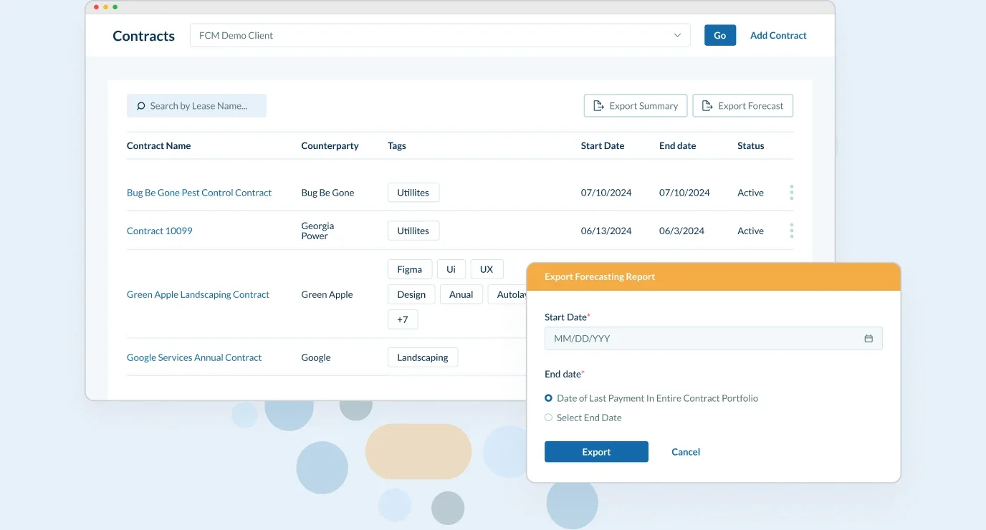This screenshot has width=986, height=530.
Task: Open the Bug Be Gone row actions menu
Action: pyautogui.click(x=792, y=193)
